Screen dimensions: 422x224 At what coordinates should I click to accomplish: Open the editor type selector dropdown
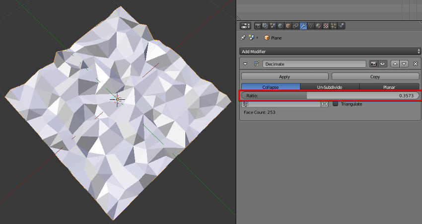click(245, 26)
